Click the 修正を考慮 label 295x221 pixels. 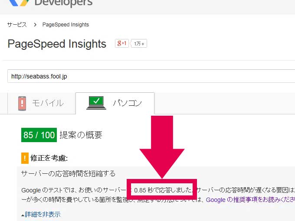[x=49, y=158]
